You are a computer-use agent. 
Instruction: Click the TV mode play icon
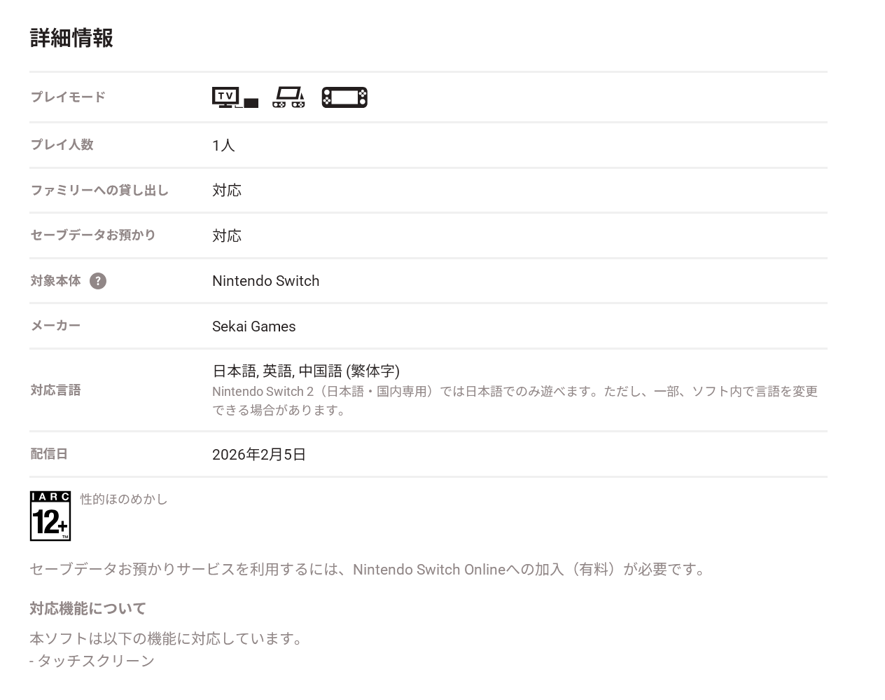pyautogui.click(x=235, y=97)
